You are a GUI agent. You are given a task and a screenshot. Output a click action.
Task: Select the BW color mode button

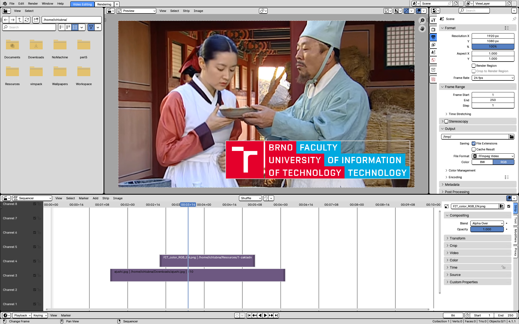tap(482, 162)
